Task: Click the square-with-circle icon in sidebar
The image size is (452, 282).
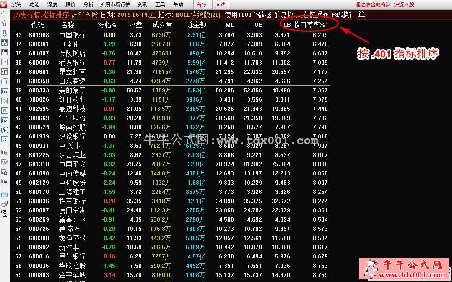Action: click(x=4, y=139)
